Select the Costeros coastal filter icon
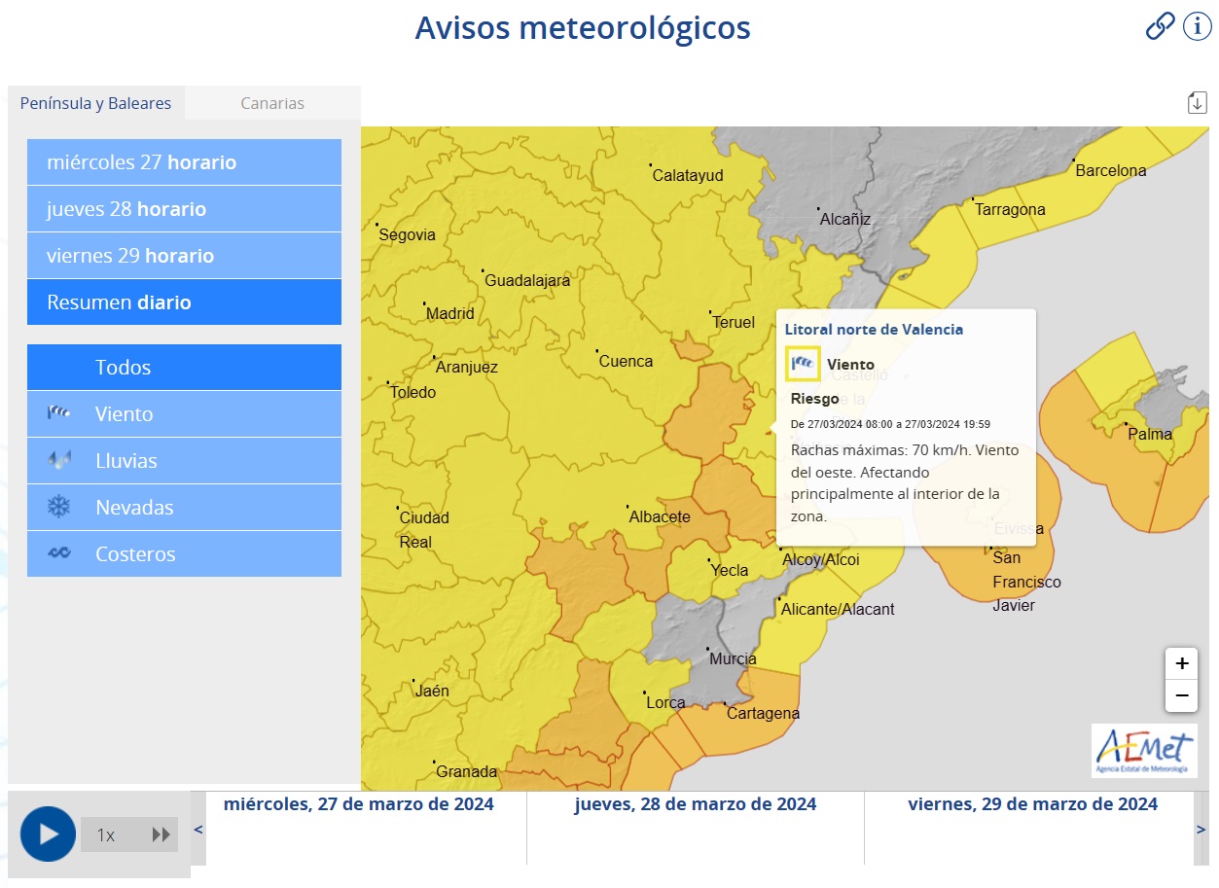The image size is (1219, 888). point(59,553)
